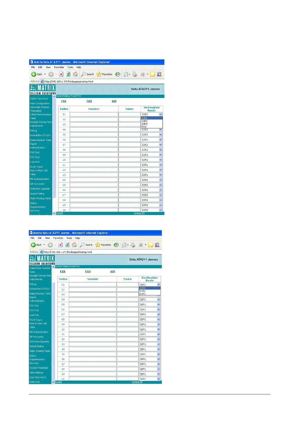299x423 pixels.
Task: Open Favorites star in upper window toolbar
Action: pyautogui.click(x=104, y=74)
